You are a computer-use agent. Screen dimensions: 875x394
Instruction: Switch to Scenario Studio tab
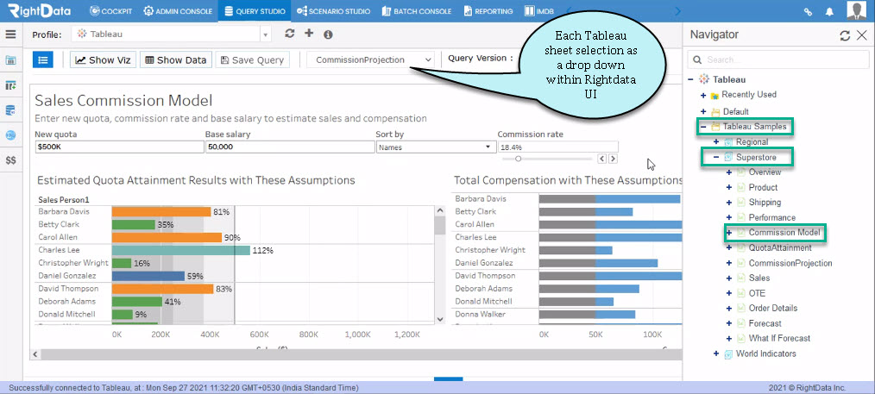334,11
